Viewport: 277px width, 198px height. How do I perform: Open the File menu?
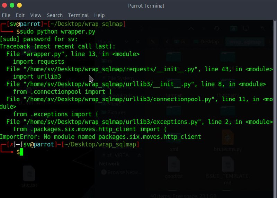(x=6, y=15)
